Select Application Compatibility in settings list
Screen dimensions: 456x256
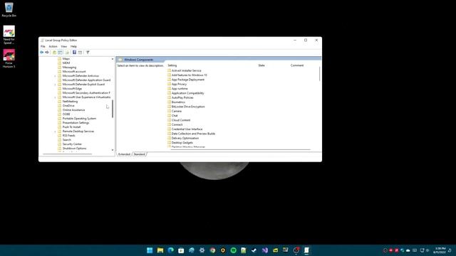[x=187, y=93]
